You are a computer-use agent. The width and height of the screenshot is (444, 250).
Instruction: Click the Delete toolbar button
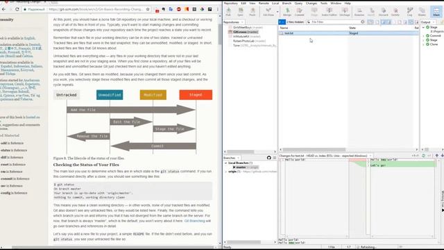395,12
